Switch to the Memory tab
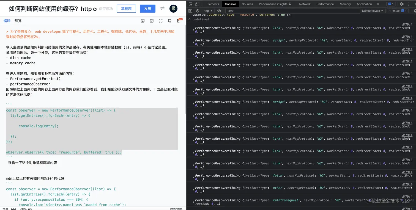Screen dimensions: 416x210 345,4
